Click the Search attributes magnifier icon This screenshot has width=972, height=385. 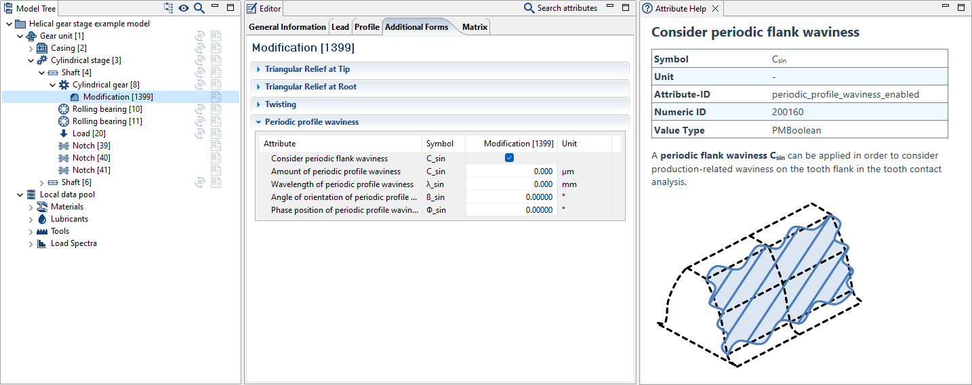point(529,8)
